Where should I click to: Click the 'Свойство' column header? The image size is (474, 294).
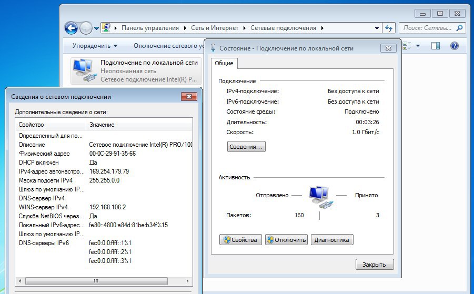51,125
